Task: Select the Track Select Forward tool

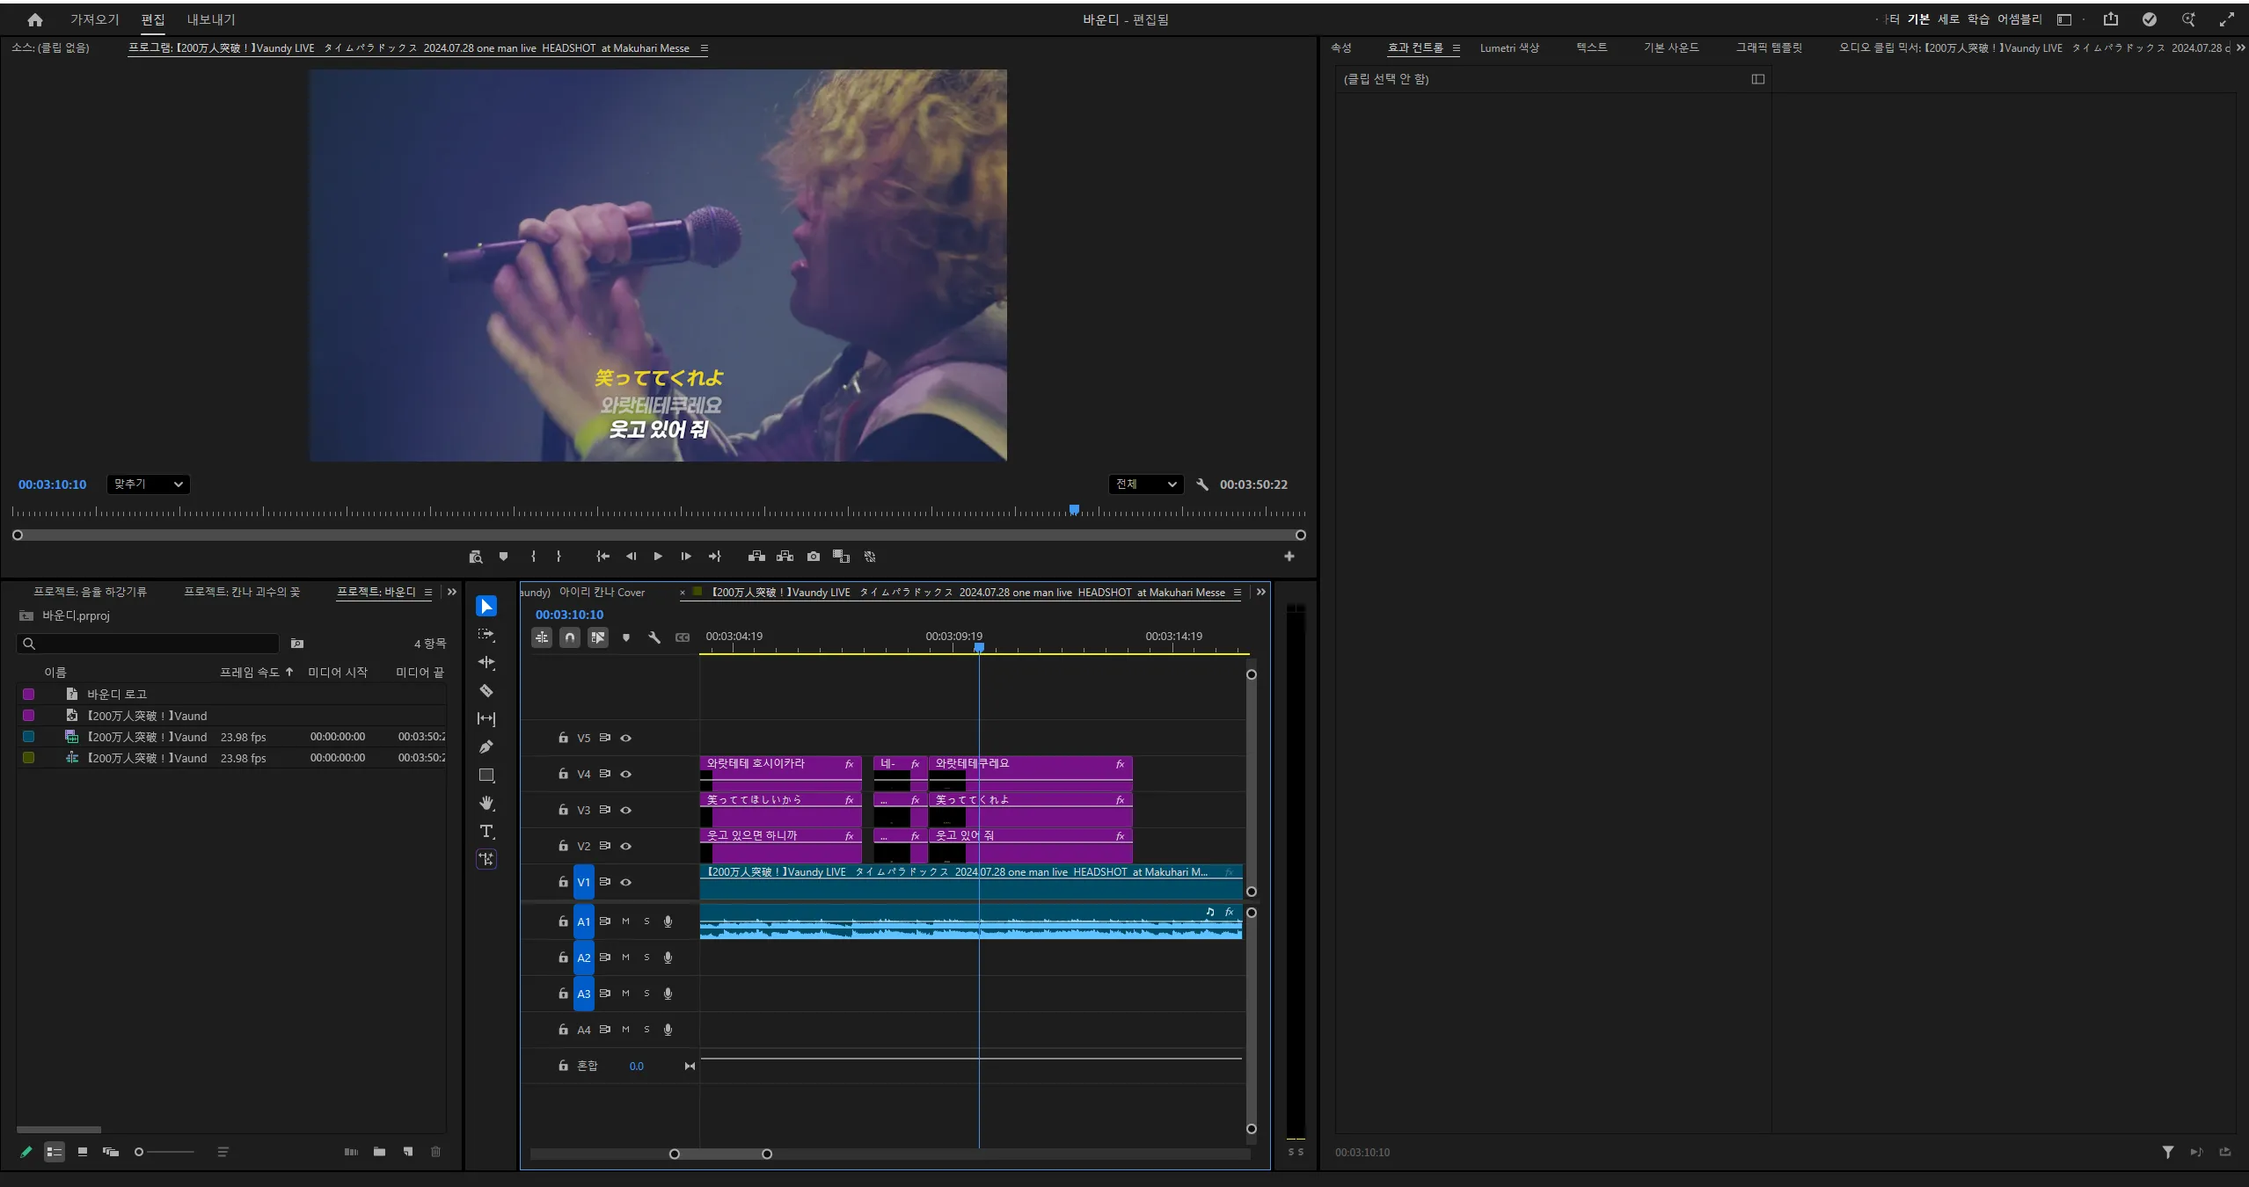Action: pos(486,634)
